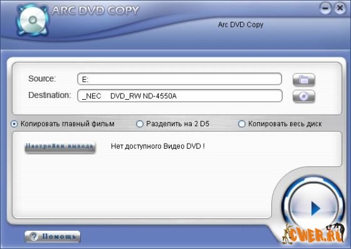
Task: Select Копировать весь диск option
Action: [280, 124]
